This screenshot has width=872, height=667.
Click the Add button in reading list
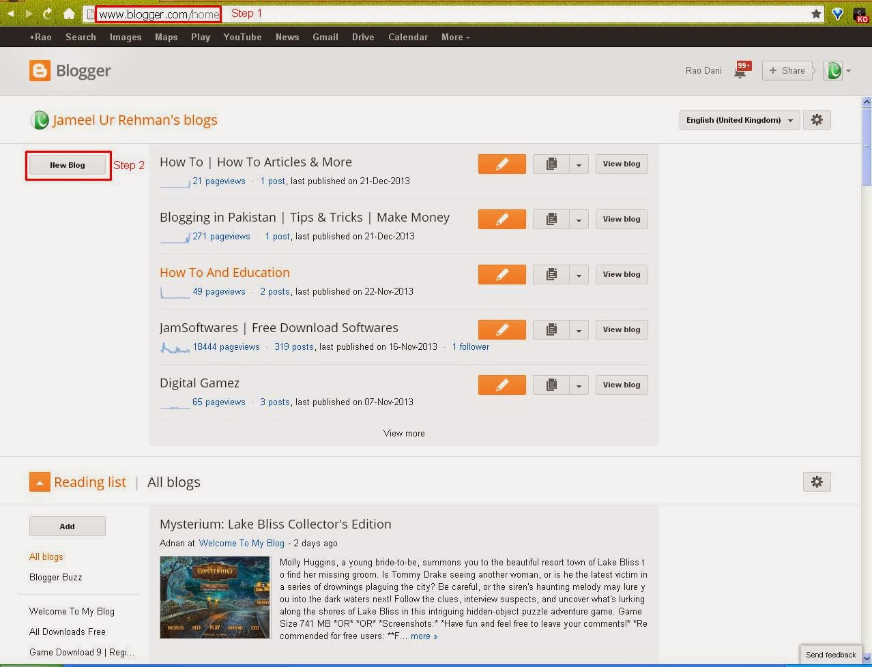pyautogui.click(x=68, y=527)
